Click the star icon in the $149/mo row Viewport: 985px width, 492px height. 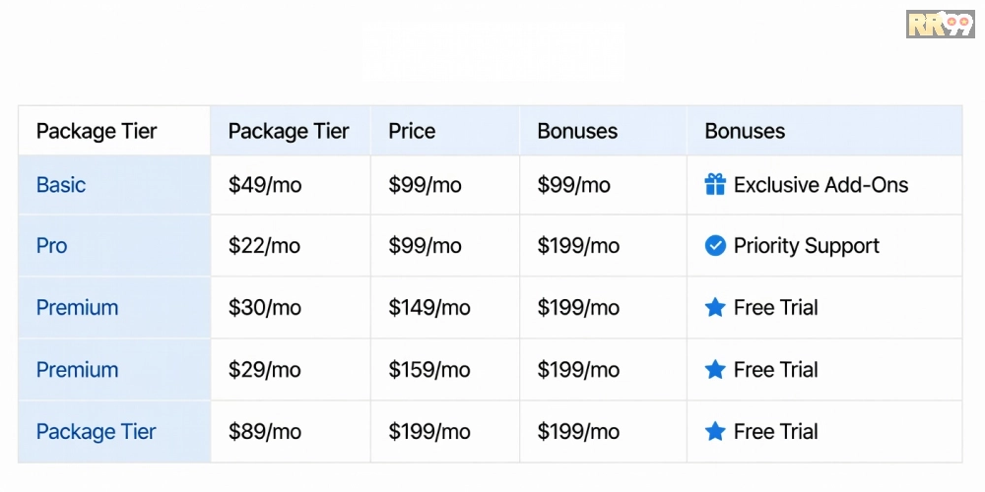click(x=715, y=308)
